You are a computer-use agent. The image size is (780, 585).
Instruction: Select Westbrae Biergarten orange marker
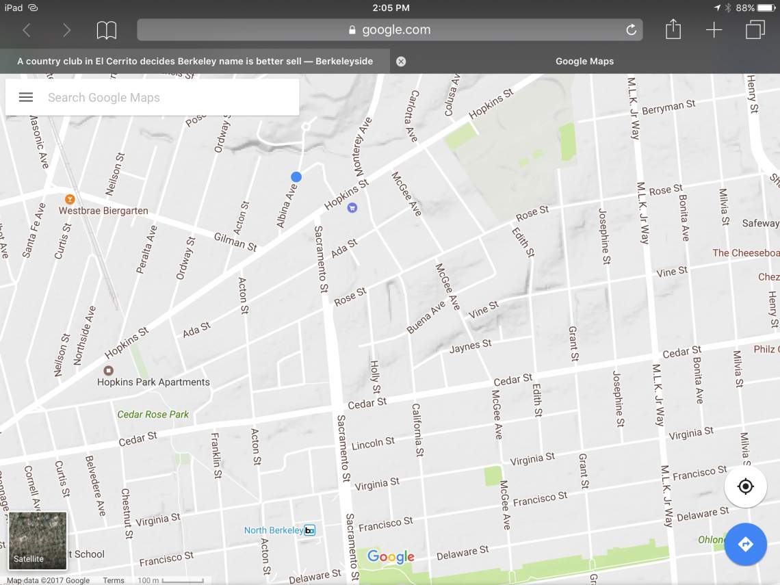coord(70,199)
